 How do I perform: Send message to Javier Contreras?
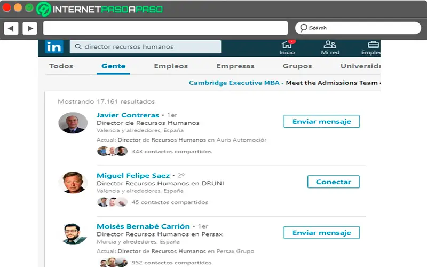tap(321, 122)
